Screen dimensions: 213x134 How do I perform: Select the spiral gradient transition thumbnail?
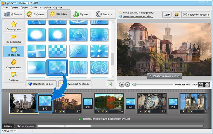[78, 51]
